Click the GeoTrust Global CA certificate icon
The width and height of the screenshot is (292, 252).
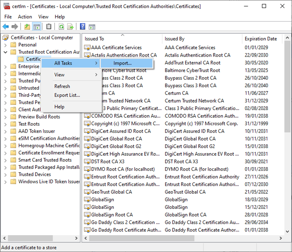[x=87, y=192]
